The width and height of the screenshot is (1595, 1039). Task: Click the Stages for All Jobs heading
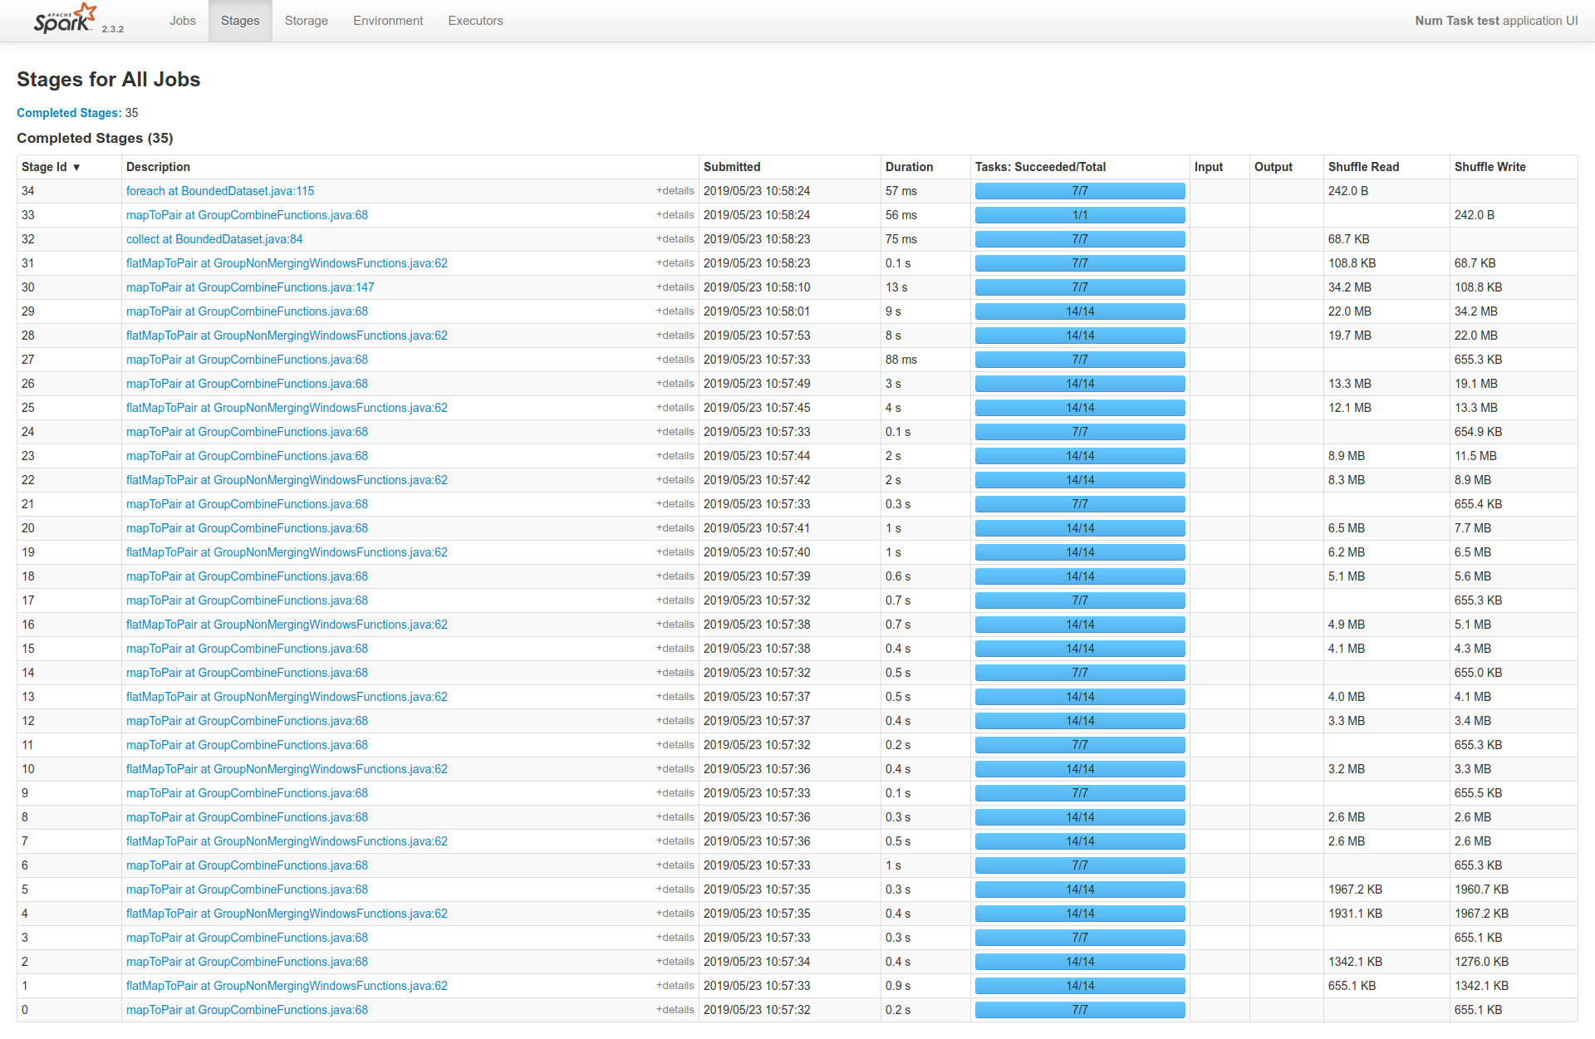(x=109, y=79)
